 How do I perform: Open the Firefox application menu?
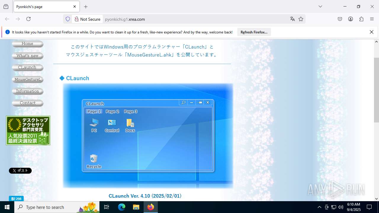372,19
